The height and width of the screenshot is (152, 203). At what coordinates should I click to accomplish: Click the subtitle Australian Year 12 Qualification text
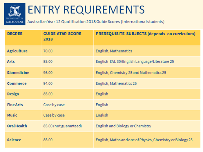96,22
